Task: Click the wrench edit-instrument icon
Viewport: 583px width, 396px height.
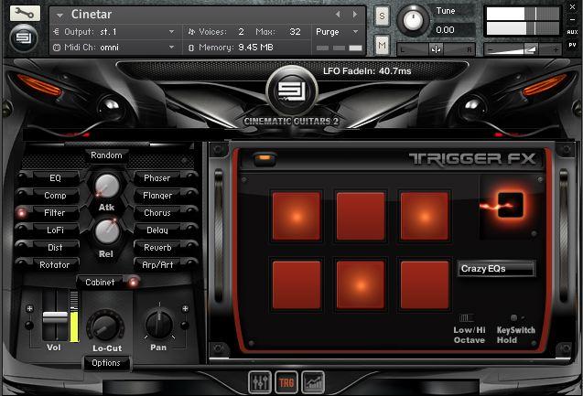Action: point(26,13)
